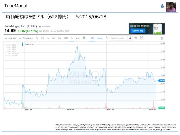The width and height of the screenshot is (180, 135).
Task: Click the Dec 1 '14 axis label
Action: pos(70,110)
